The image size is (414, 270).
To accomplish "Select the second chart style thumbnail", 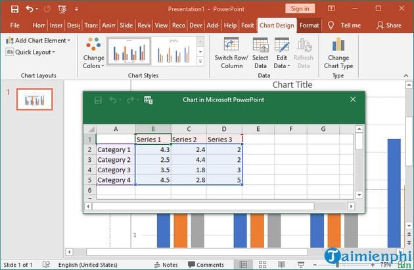I will click(173, 51).
